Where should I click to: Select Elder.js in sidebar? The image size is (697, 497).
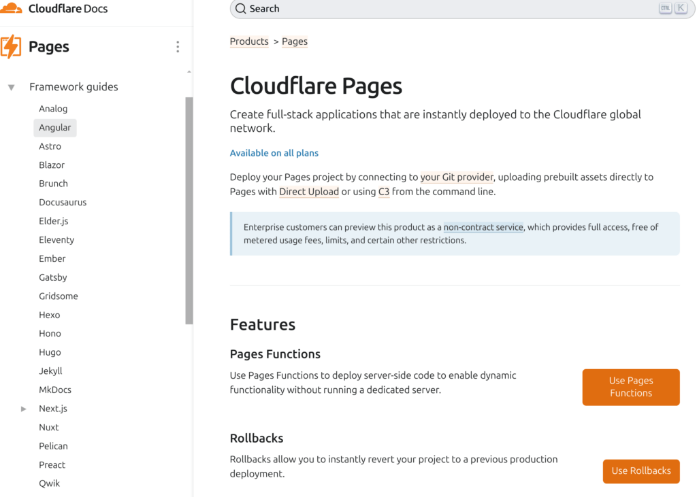click(53, 221)
